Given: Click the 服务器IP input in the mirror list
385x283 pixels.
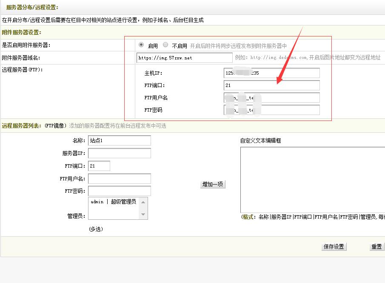Looking at the screenshot, I should tap(119, 153).
